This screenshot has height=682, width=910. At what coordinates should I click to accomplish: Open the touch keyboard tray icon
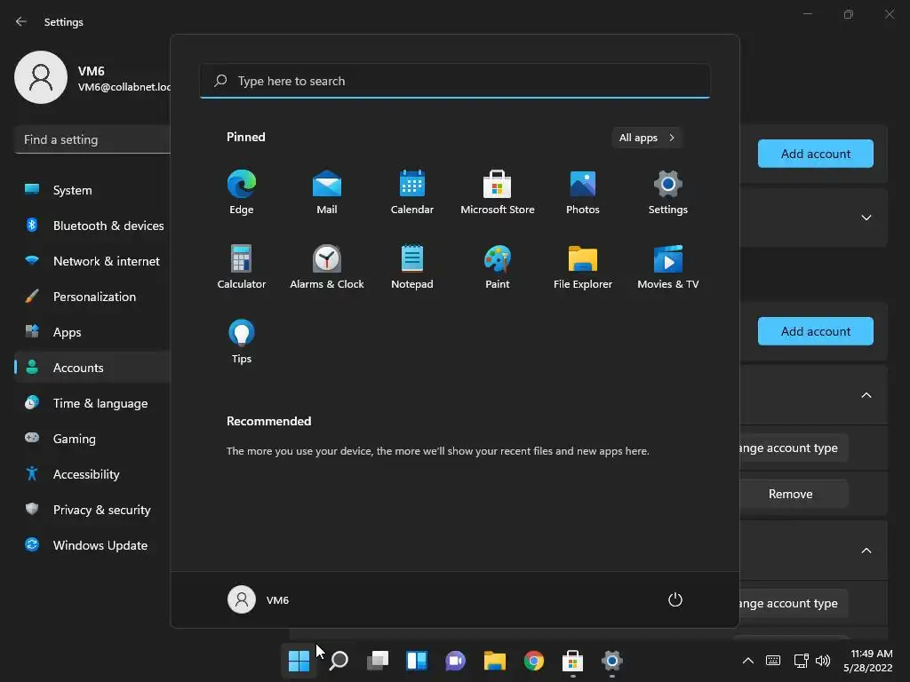coord(773,661)
